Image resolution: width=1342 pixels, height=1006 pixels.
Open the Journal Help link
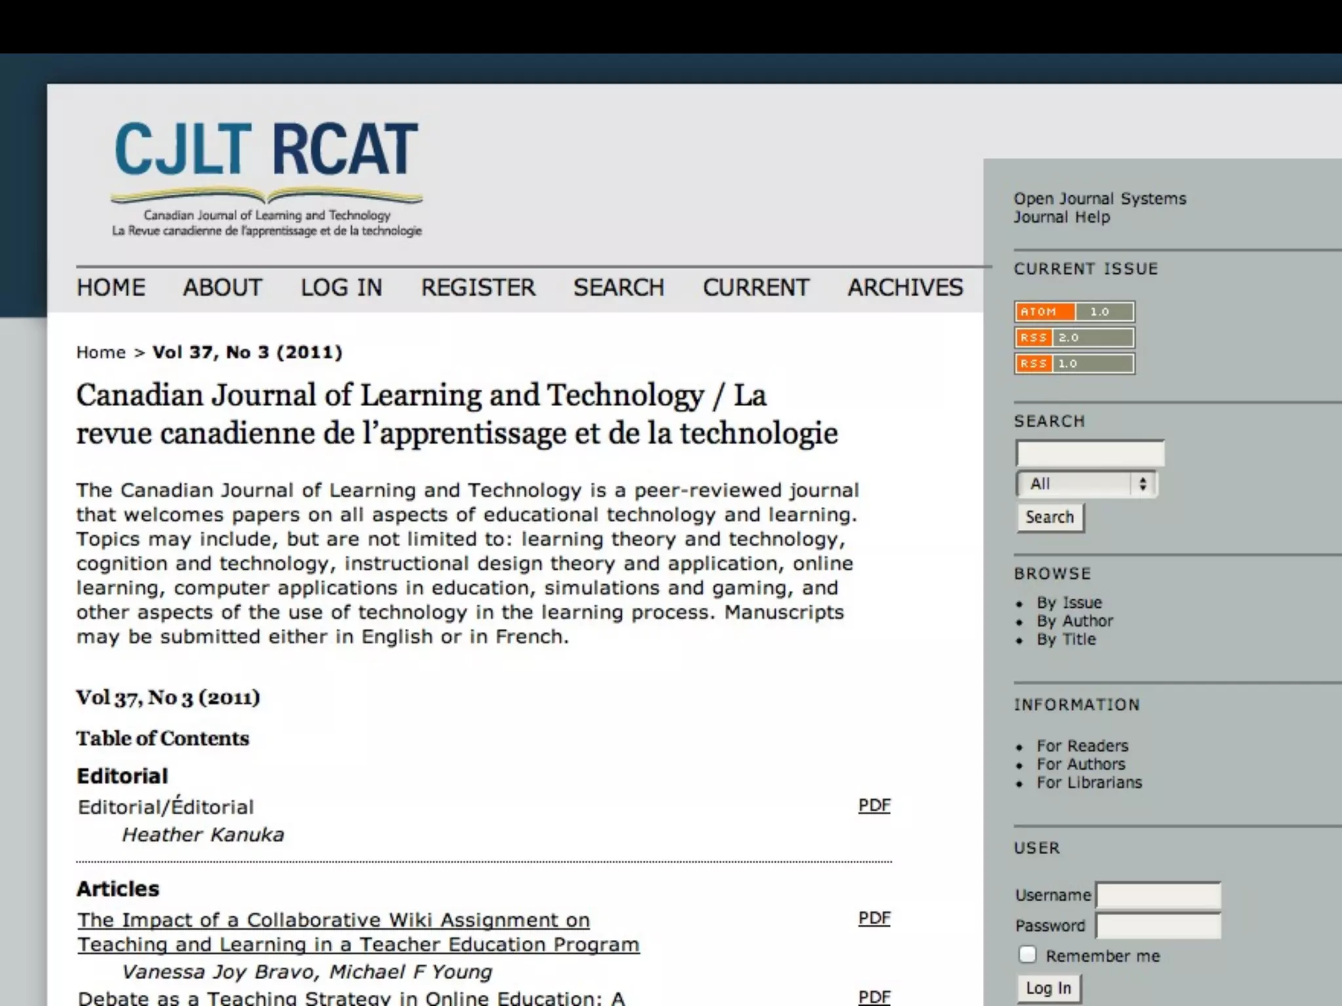tap(1062, 217)
